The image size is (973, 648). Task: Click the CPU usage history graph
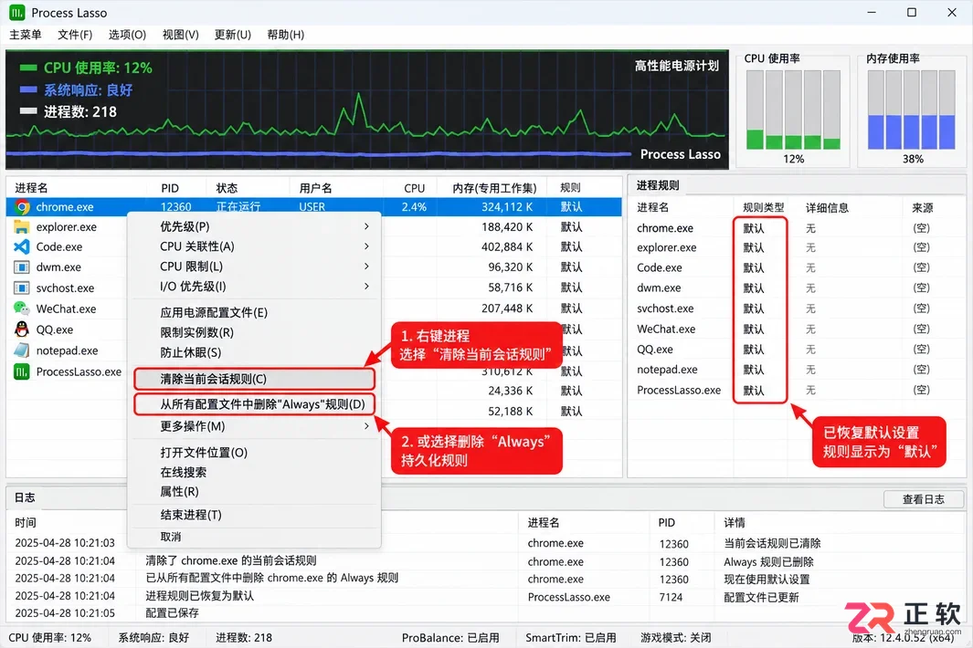366,110
